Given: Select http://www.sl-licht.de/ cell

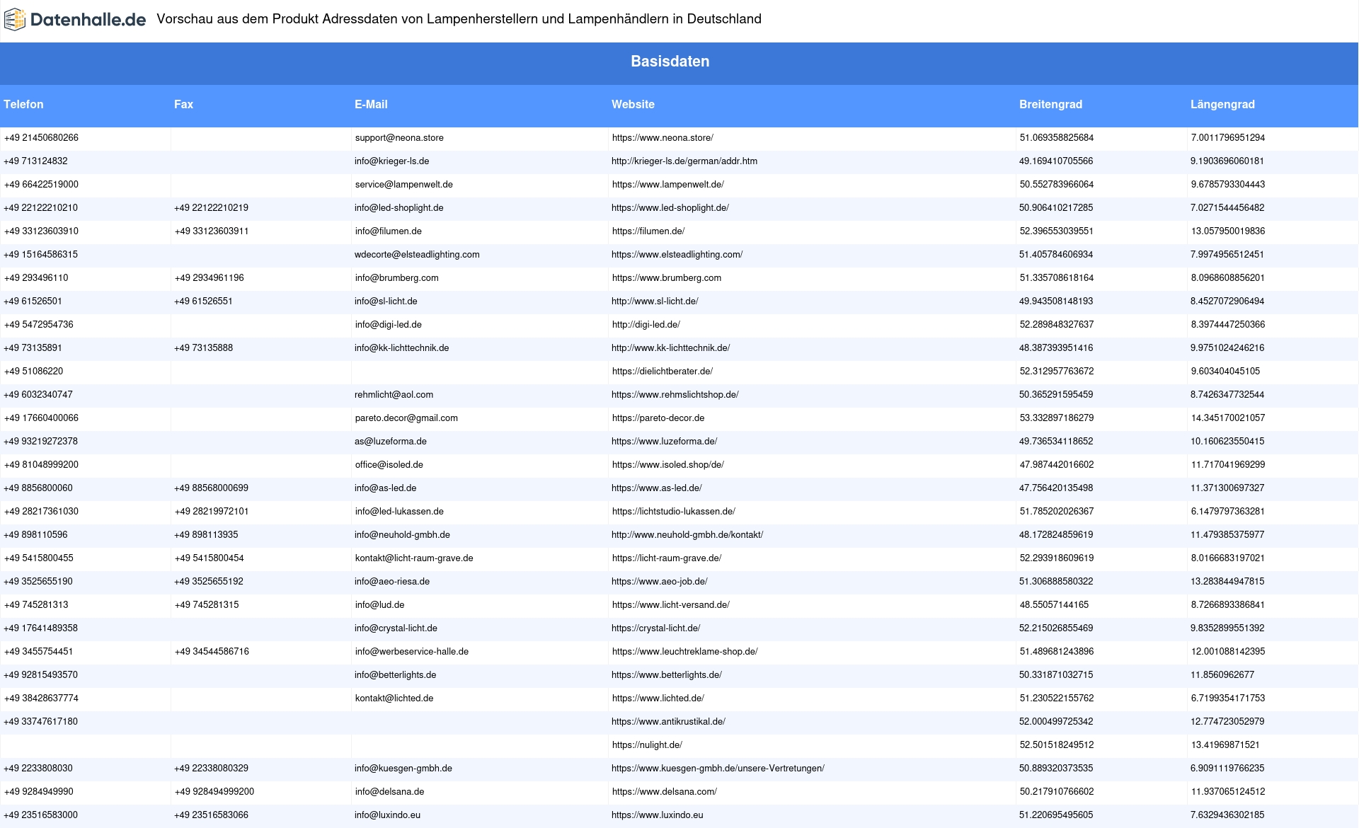Looking at the screenshot, I should (655, 301).
